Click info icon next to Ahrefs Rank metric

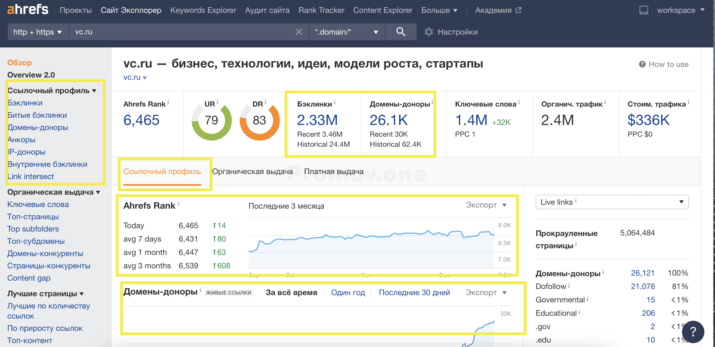(168, 102)
